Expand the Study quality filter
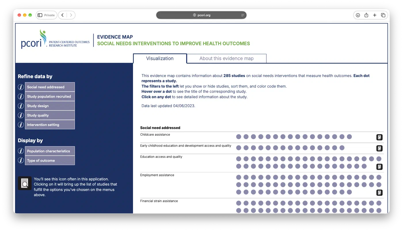The height and width of the screenshot is (231, 403). click(50, 115)
